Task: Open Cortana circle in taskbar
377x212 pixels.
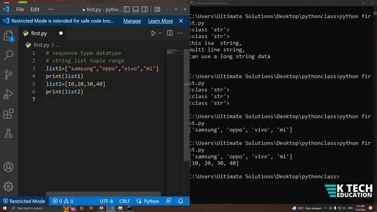Action: click(81, 208)
